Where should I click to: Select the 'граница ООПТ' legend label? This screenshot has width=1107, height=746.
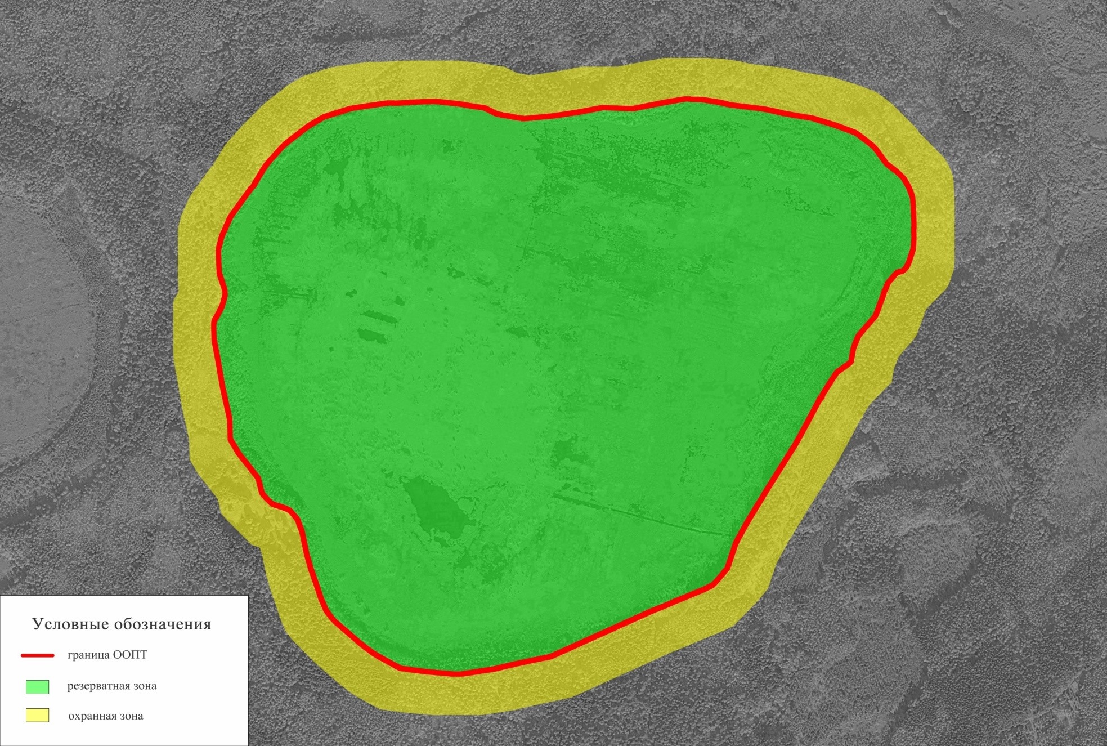pyautogui.click(x=107, y=655)
